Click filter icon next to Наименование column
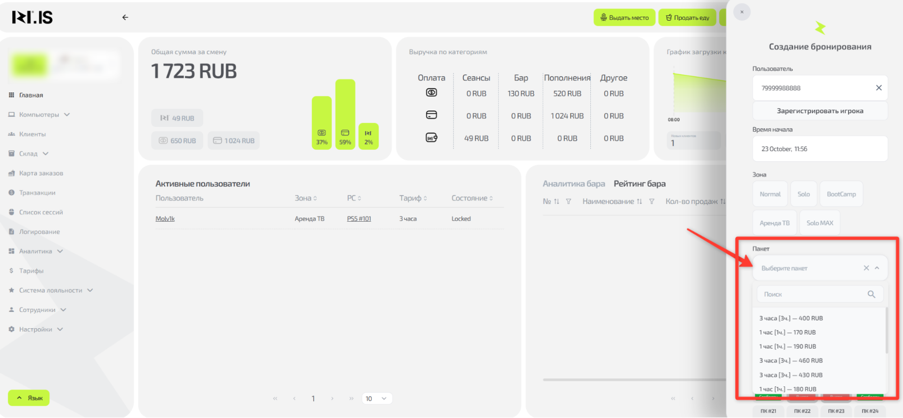Screen dimensions: 903x418 651,201
